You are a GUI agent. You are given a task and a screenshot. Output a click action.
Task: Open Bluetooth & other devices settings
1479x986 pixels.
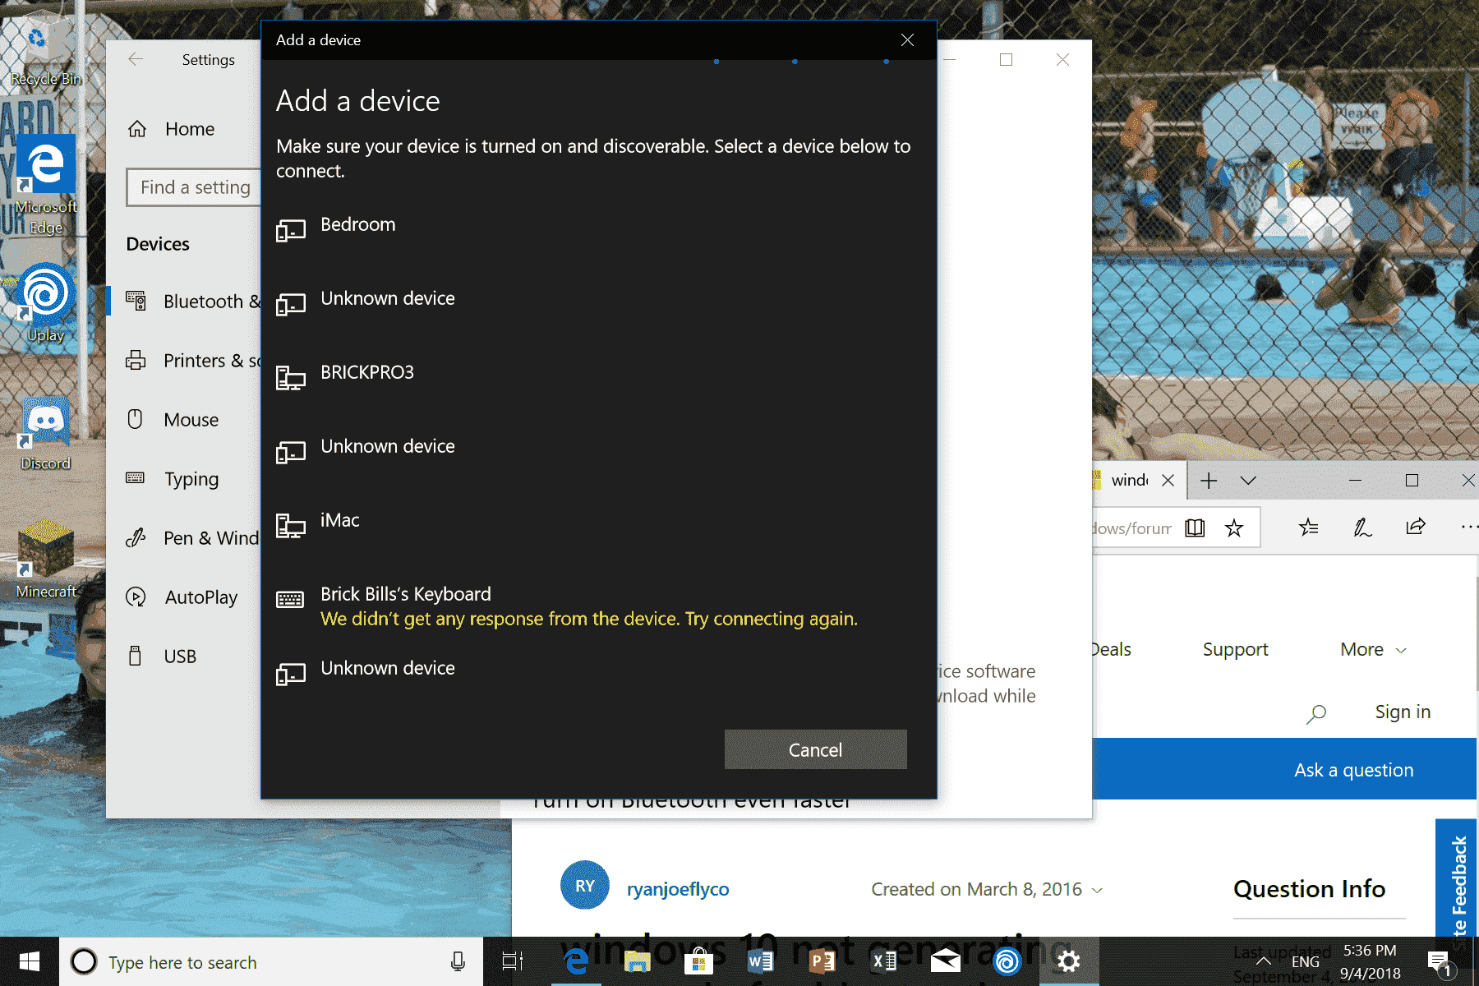point(184,302)
